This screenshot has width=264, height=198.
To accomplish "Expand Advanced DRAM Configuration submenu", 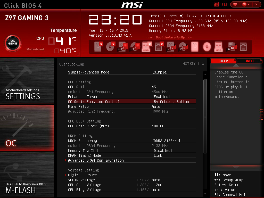I will coord(96,160).
